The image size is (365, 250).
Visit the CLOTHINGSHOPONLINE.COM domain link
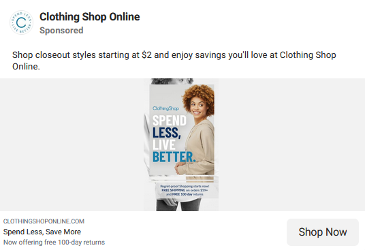pyautogui.click(x=44, y=221)
